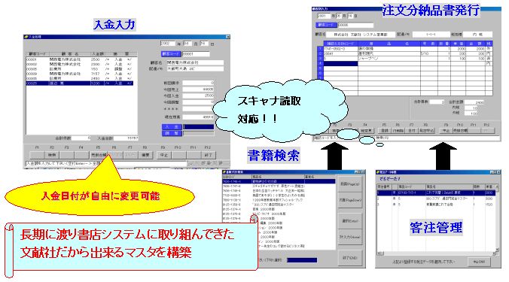
Task: Click the 前頁(PageUp) button in book search
Action: coord(349,183)
